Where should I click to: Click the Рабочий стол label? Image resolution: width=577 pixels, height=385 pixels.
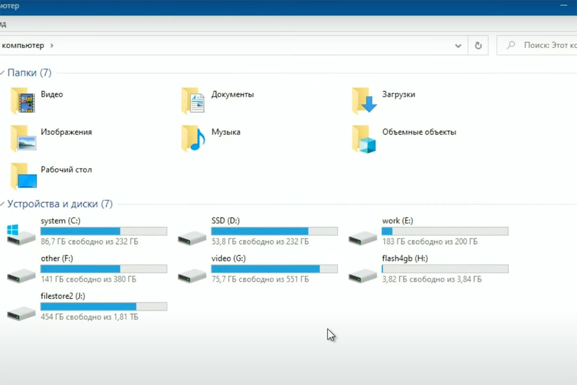point(66,169)
